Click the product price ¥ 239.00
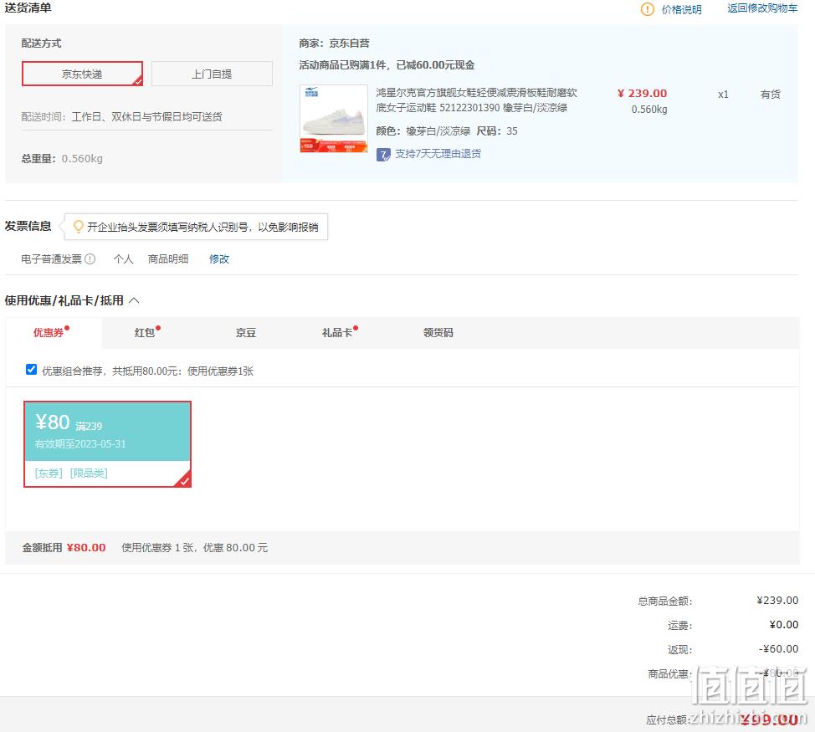 click(x=642, y=94)
